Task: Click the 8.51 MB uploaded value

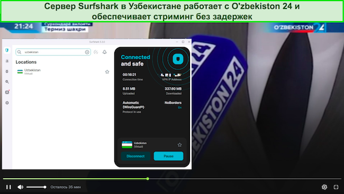Action: point(129,89)
